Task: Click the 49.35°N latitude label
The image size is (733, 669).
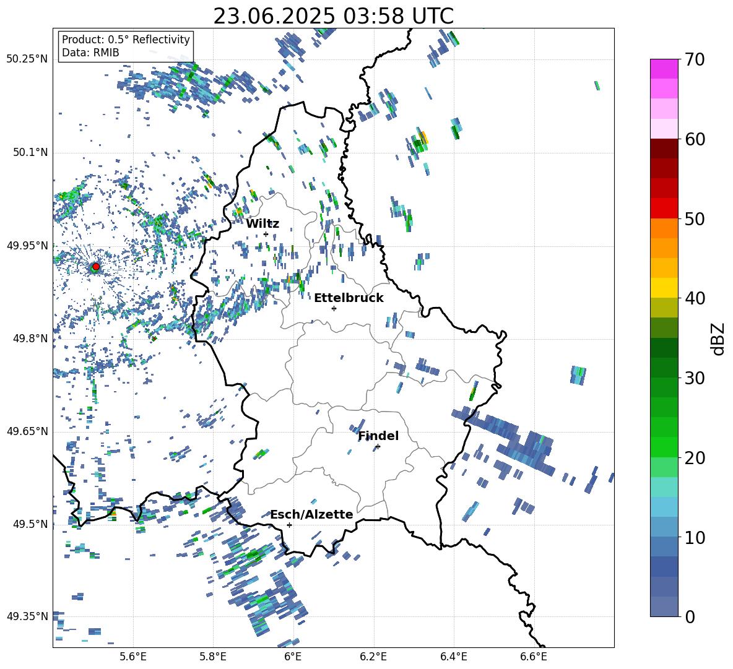Action: pos(27,616)
